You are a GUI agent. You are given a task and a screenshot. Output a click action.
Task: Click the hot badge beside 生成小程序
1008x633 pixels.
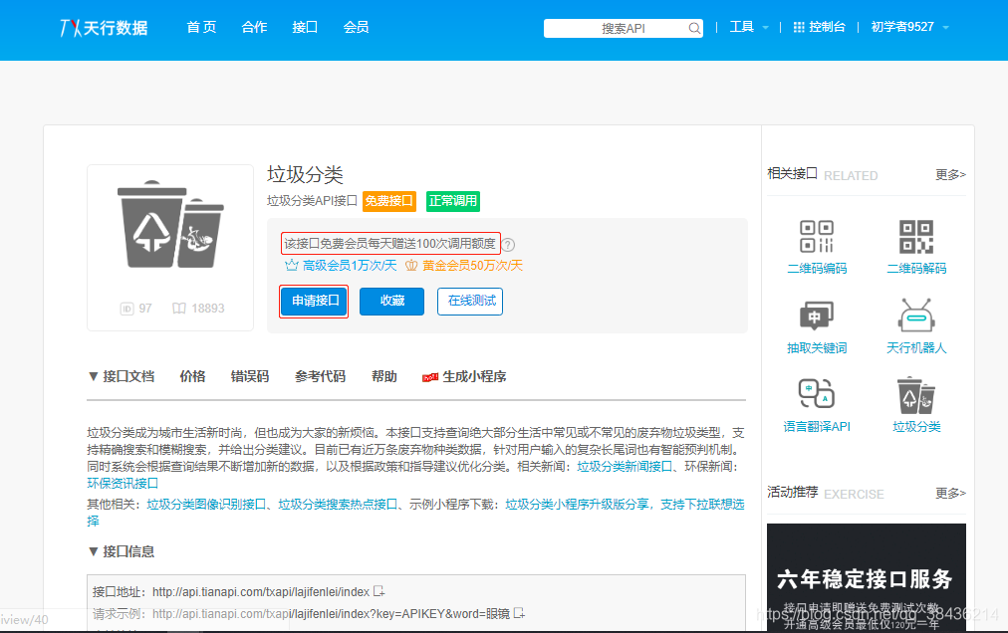430,377
